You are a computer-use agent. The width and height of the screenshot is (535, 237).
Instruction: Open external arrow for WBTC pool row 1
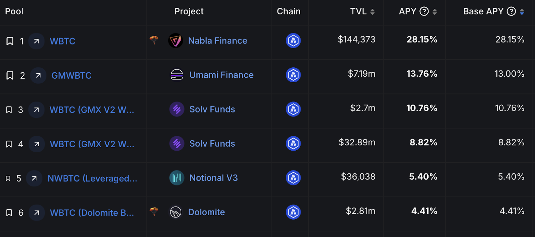[36, 41]
